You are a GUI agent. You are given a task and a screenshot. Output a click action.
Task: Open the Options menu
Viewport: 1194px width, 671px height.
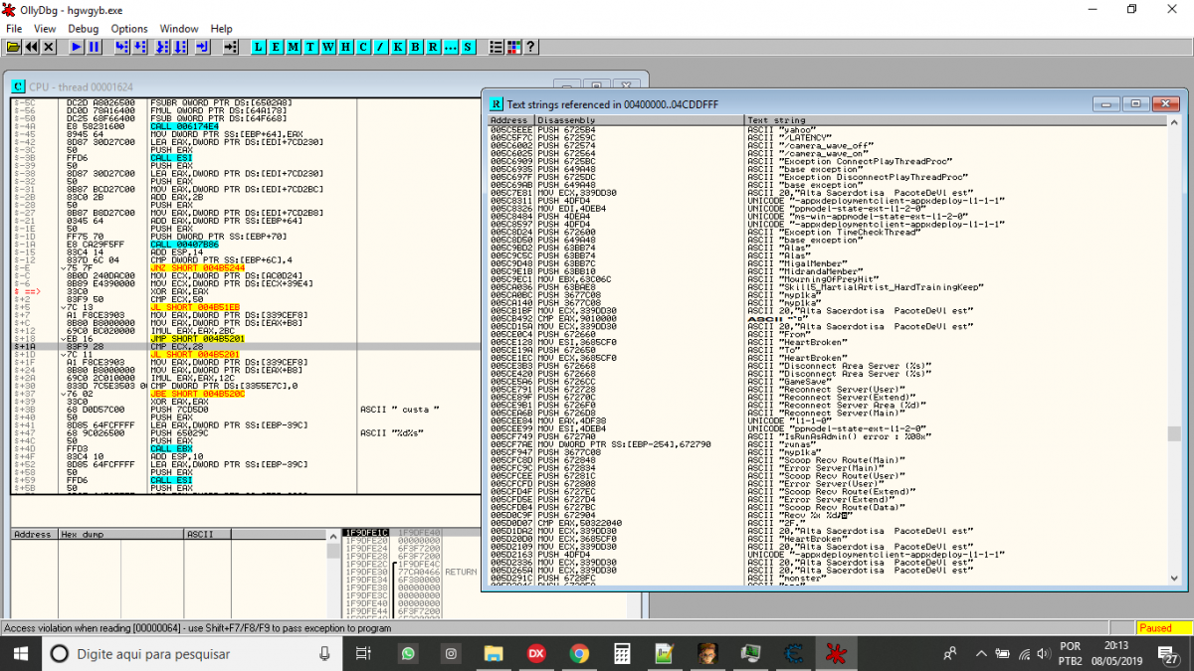pos(129,29)
